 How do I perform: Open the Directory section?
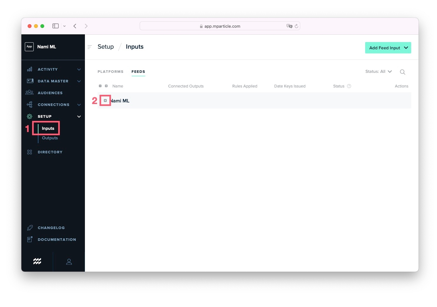tap(50, 152)
